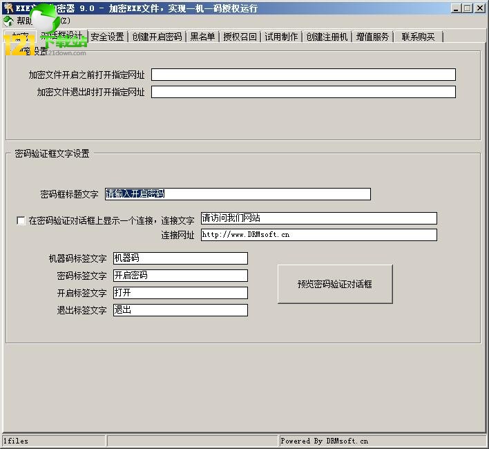Select the 授权召回 tab

pos(240,37)
